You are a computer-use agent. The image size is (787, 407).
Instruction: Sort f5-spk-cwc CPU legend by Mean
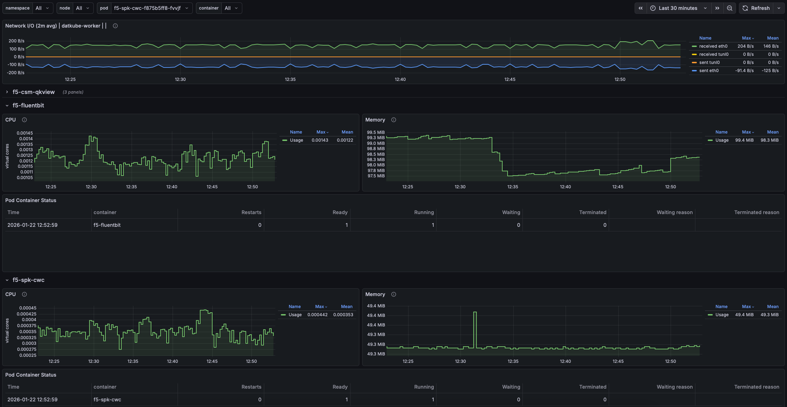[x=347, y=307]
